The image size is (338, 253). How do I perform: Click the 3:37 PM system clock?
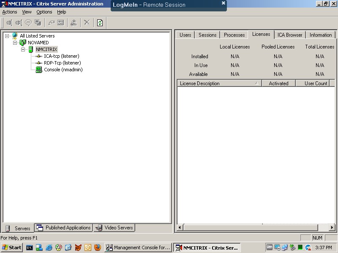(324, 248)
